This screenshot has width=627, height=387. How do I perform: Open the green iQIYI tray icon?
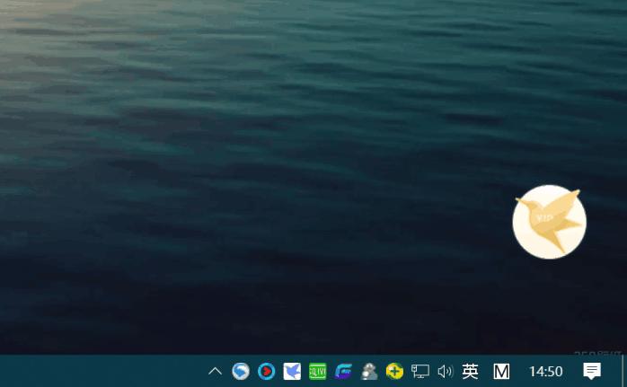pyautogui.click(x=317, y=371)
